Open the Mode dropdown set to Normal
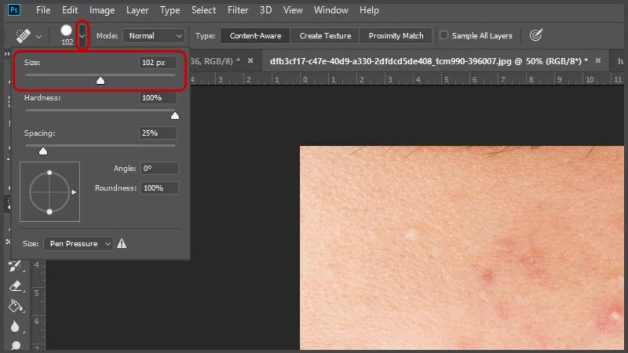 click(x=154, y=36)
